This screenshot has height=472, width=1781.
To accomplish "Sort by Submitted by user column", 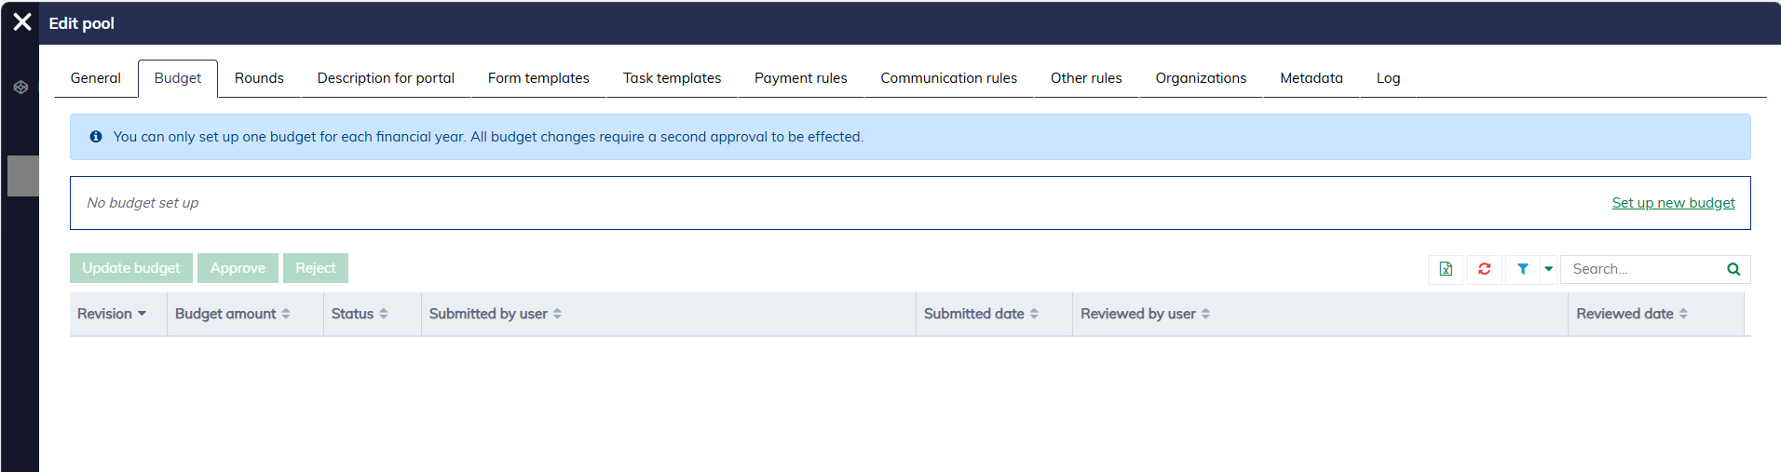I will click(495, 314).
